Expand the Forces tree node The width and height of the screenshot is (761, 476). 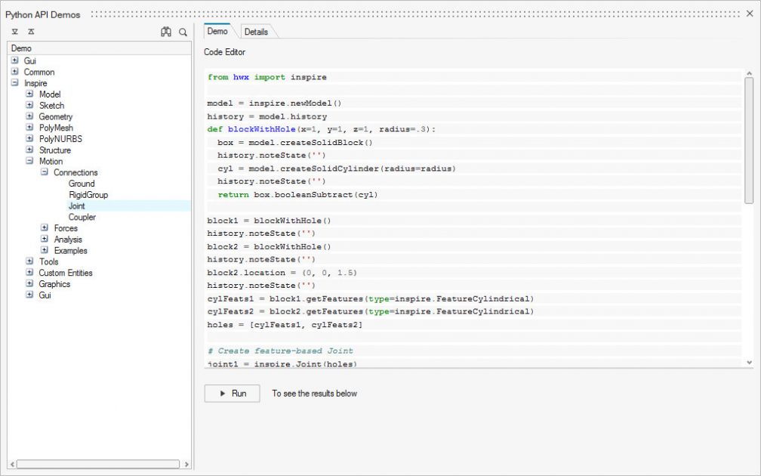tap(45, 228)
